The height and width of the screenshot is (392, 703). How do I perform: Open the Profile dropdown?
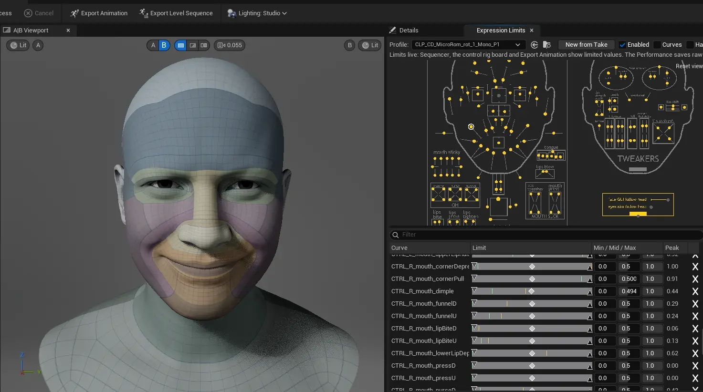click(468, 45)
